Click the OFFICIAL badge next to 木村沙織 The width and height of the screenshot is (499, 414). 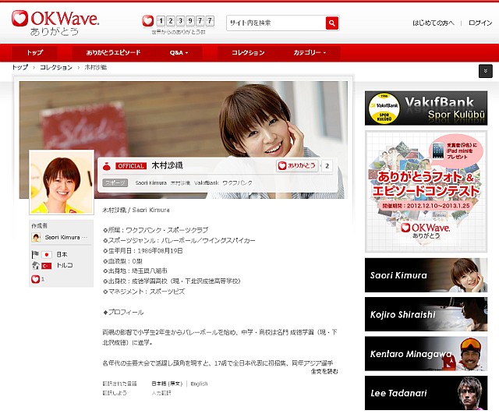pyautogui.click(x=131, y=166)
